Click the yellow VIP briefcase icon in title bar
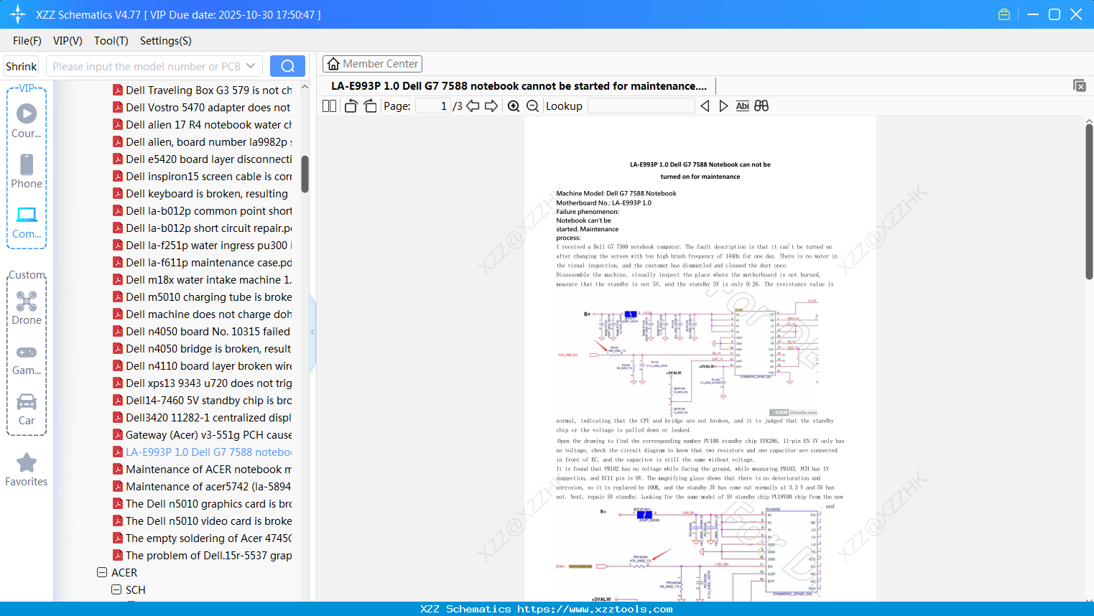Image resolution: width=1094 pixels, height=616 pixels. [x=1004, y=14]
